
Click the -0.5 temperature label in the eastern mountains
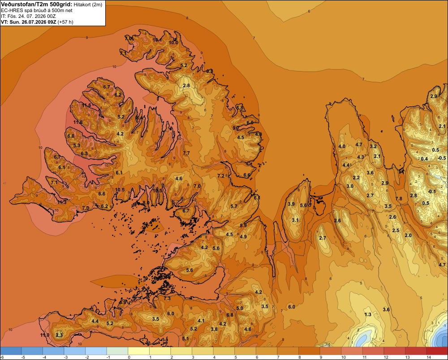[441, 158]
